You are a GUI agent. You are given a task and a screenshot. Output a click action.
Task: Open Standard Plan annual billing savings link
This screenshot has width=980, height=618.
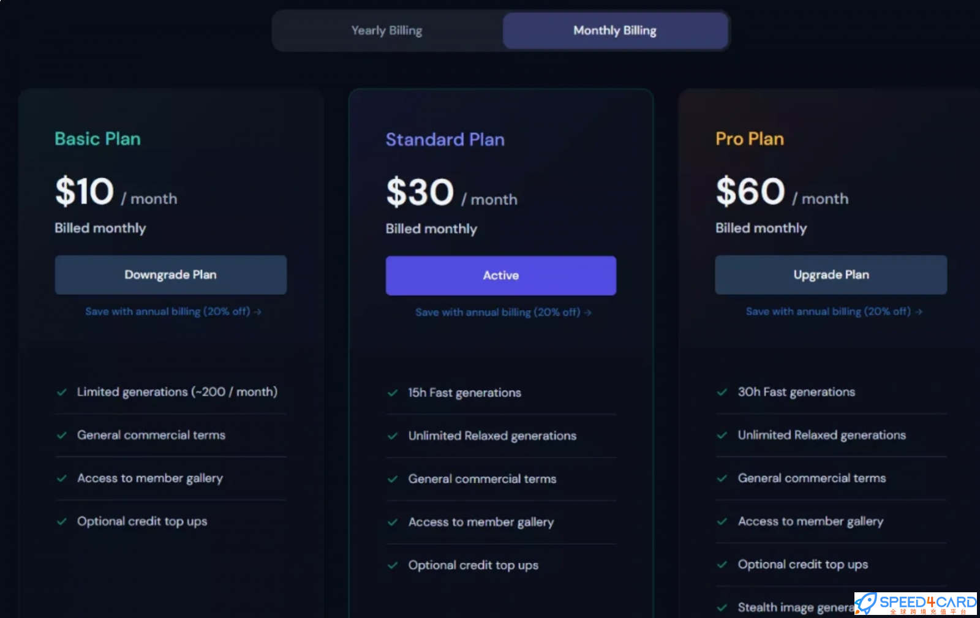[x=503, y=312]
